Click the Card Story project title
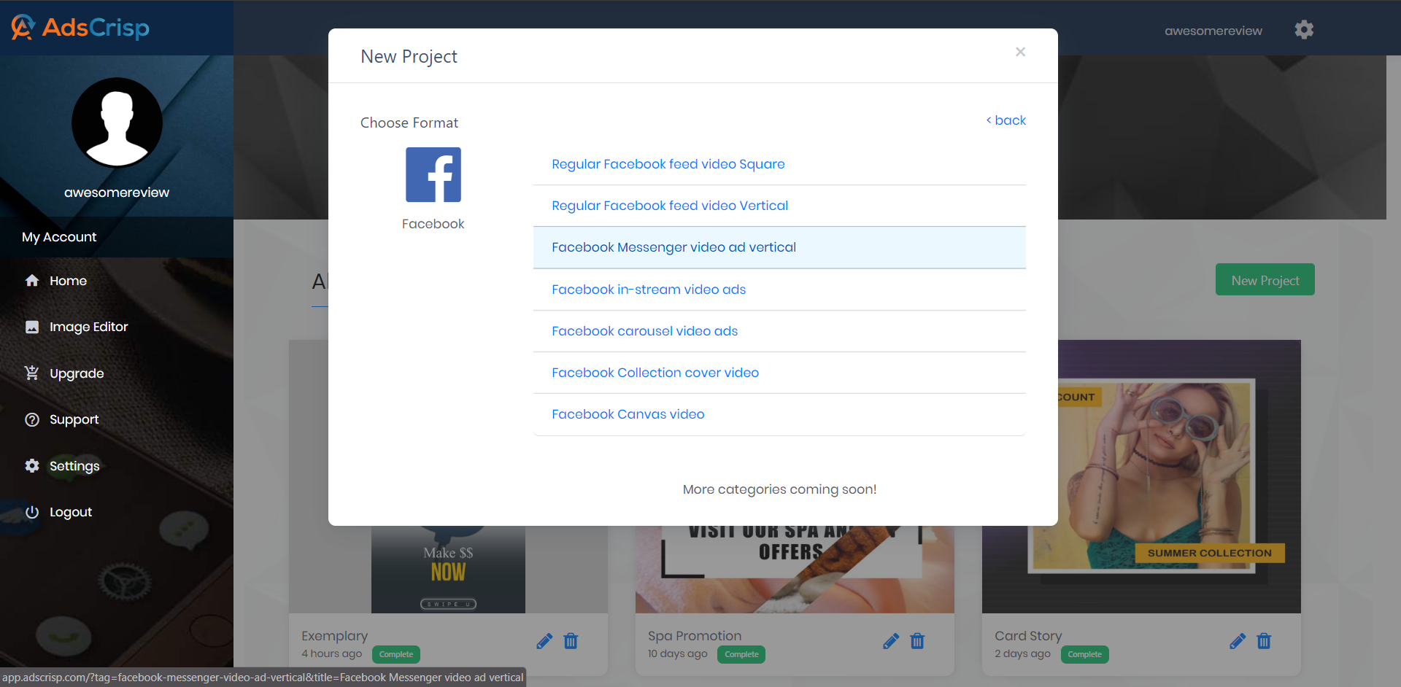This screenshot has height=687, width=1401. click(x=1028, y=636)
